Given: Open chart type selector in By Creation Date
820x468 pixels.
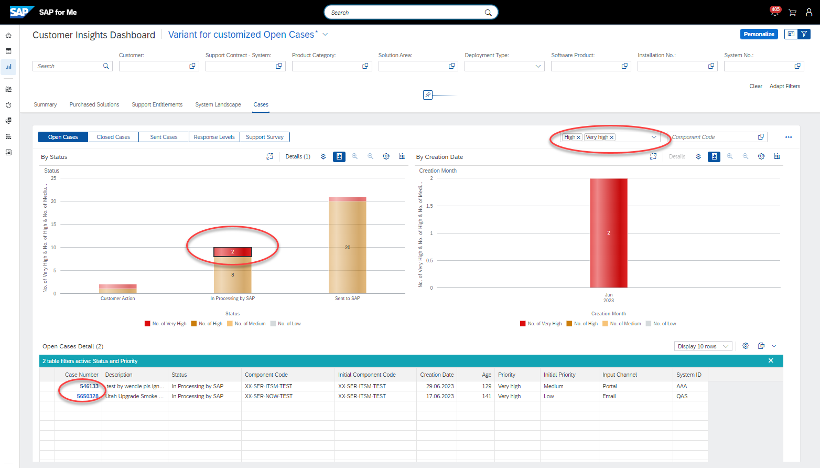Looking at the screenshot, I should 777,156.
